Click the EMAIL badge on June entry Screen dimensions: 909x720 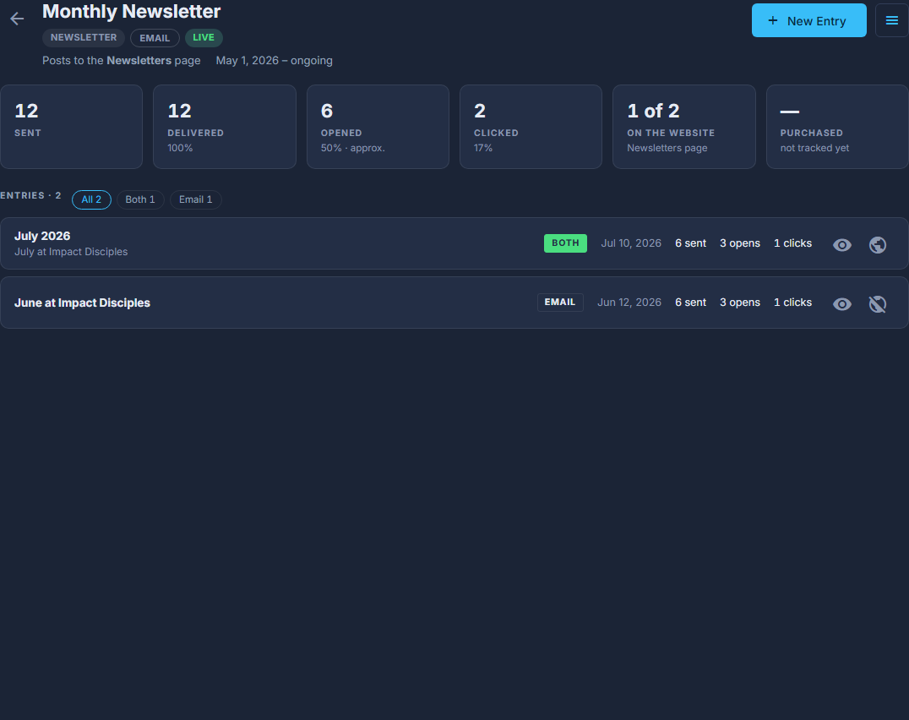(560, 303)
